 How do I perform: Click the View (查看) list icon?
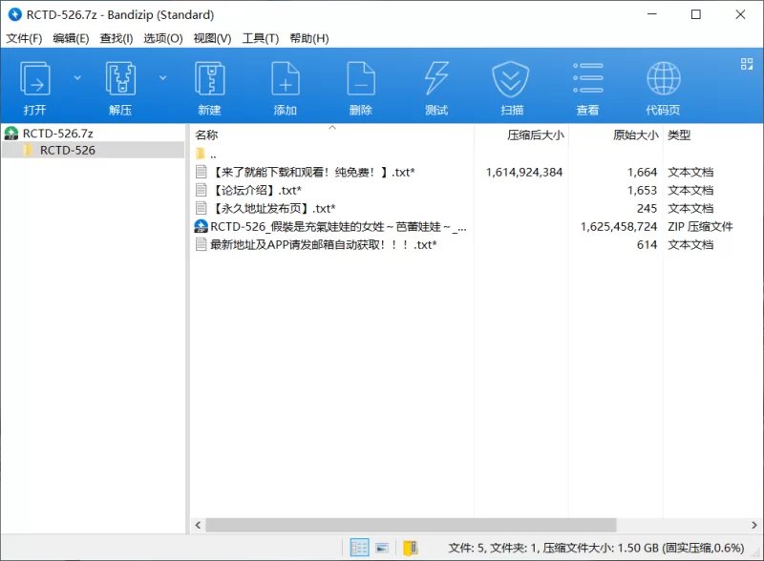tap(587, 79)
